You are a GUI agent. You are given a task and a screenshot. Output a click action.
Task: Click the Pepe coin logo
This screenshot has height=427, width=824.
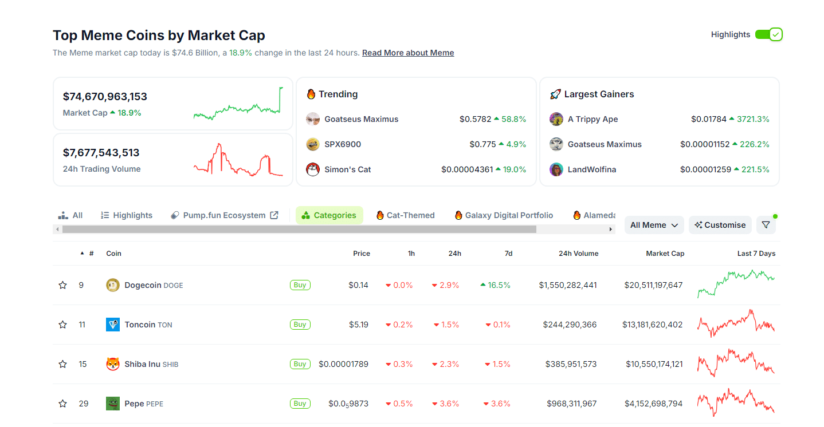click(x=113, y=404)
